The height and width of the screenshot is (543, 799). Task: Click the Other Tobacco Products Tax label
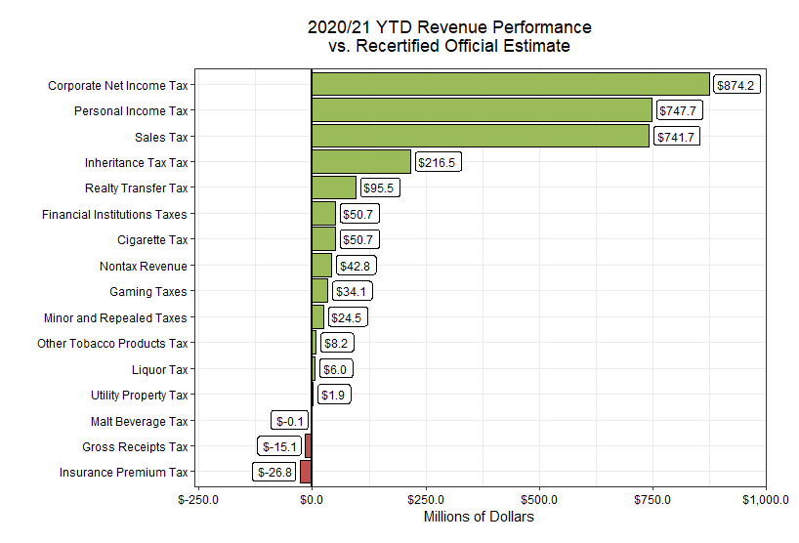click(112, 343)
